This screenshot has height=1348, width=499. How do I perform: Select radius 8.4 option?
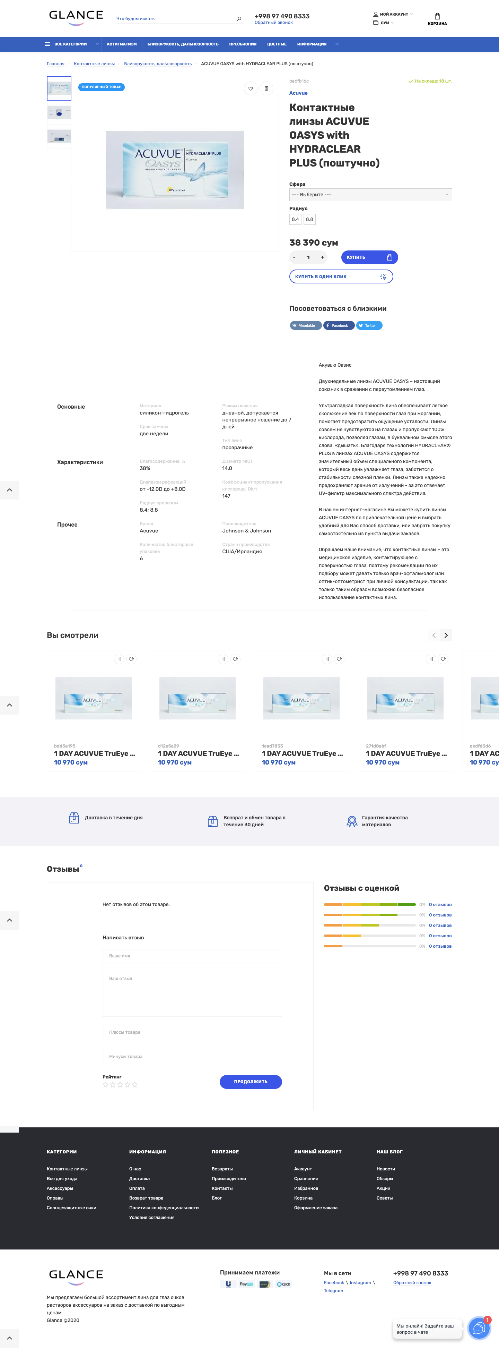click(x=295, y=219)
